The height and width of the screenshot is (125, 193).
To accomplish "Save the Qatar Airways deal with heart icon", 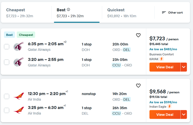I will coord(138,35).
